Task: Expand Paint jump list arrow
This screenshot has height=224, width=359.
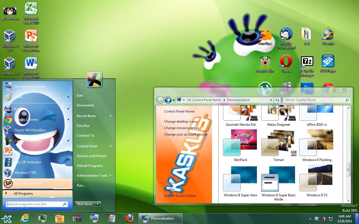Action: pos(68,97)
